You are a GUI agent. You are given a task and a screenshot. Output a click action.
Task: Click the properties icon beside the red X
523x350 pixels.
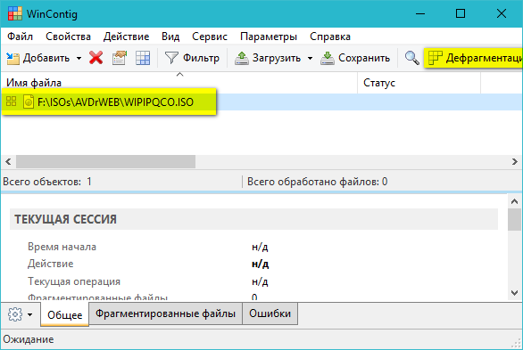[120, 58]
